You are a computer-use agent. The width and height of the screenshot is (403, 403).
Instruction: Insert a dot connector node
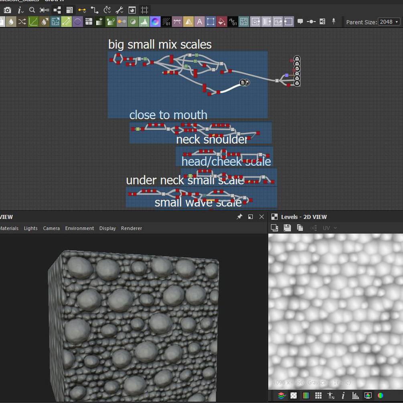pyautogui.click(x=311, y=22)
